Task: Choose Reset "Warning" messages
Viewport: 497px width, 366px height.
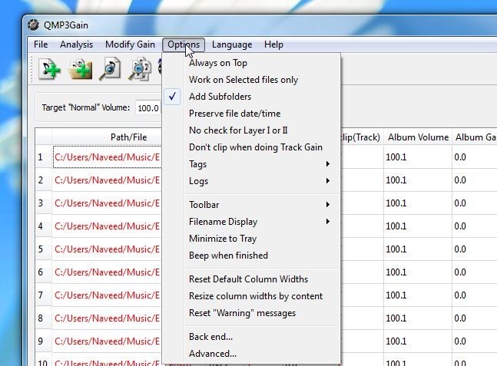Action: pos(251,313)
